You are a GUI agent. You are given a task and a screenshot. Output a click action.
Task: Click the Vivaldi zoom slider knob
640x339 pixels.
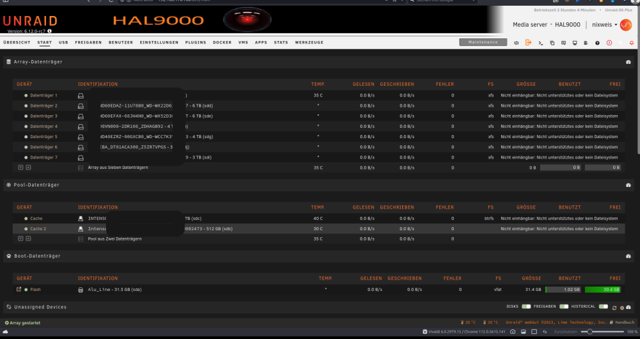[589, 332]
